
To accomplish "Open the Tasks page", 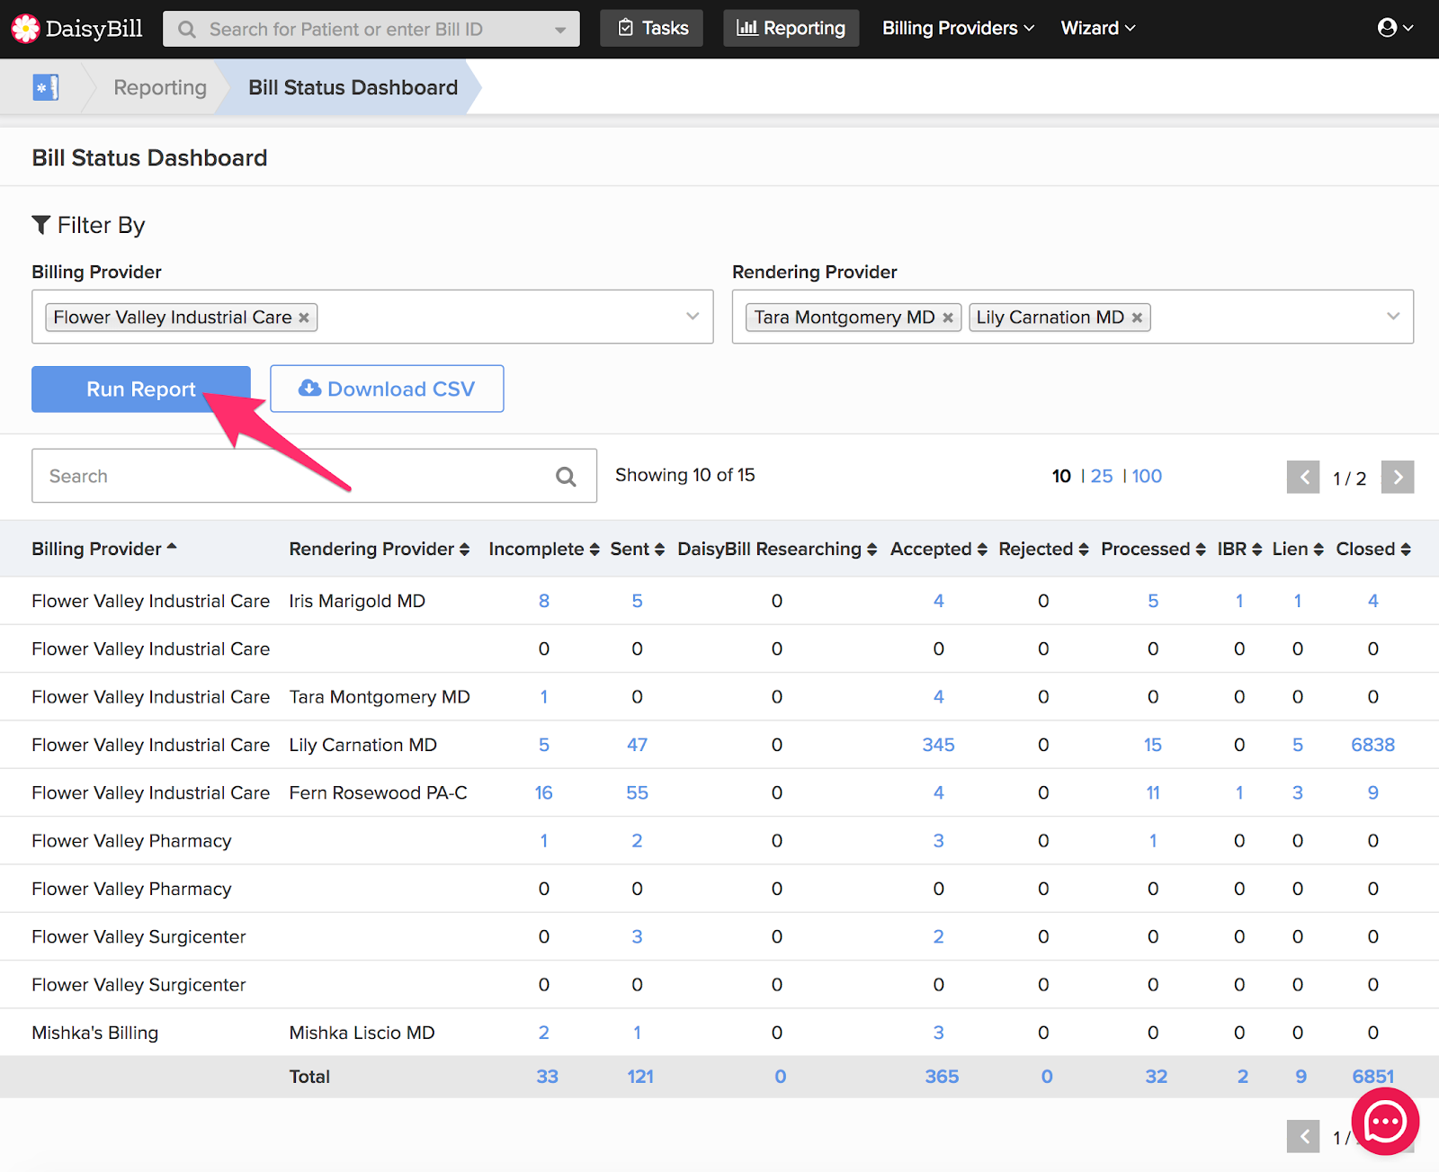I will 652,28.
